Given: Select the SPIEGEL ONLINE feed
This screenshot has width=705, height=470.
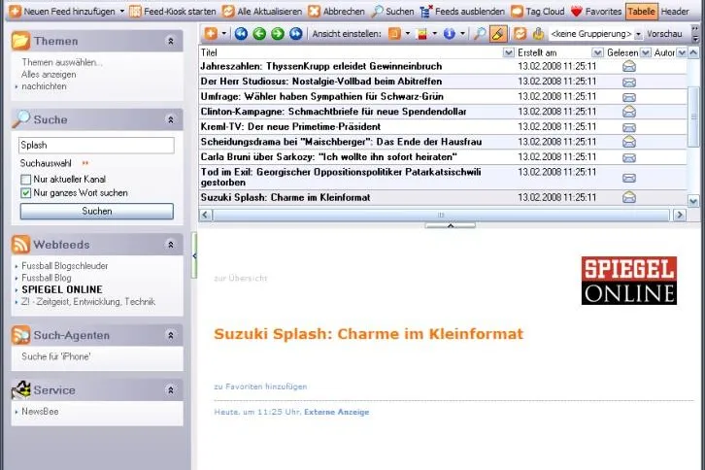Looking at the screenshot, I should tap(62, 289).
